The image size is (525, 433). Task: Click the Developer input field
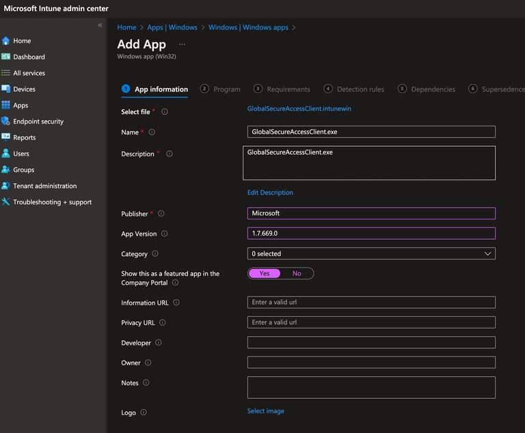371,342
